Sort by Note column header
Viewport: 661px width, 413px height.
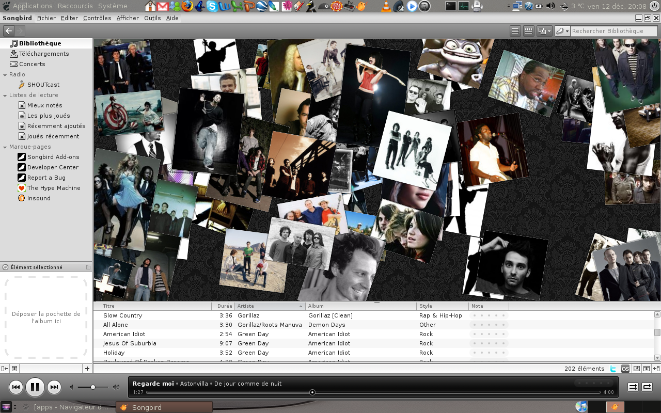489,306
